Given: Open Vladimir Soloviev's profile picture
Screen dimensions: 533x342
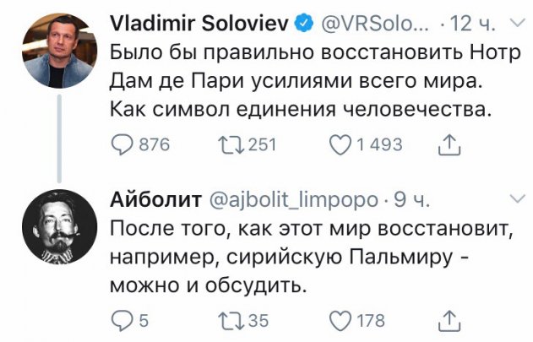Looking at the screenshot, I should click(57, 51).
